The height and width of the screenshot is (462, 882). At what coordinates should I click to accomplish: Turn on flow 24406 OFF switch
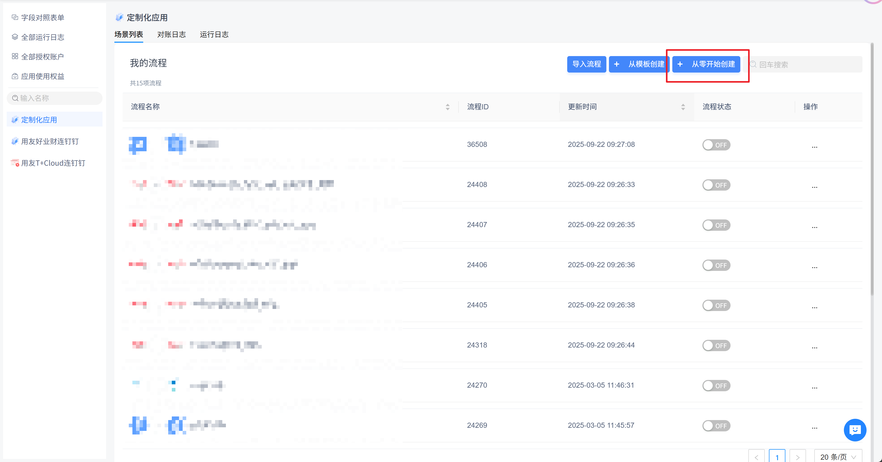click(716, 265)
